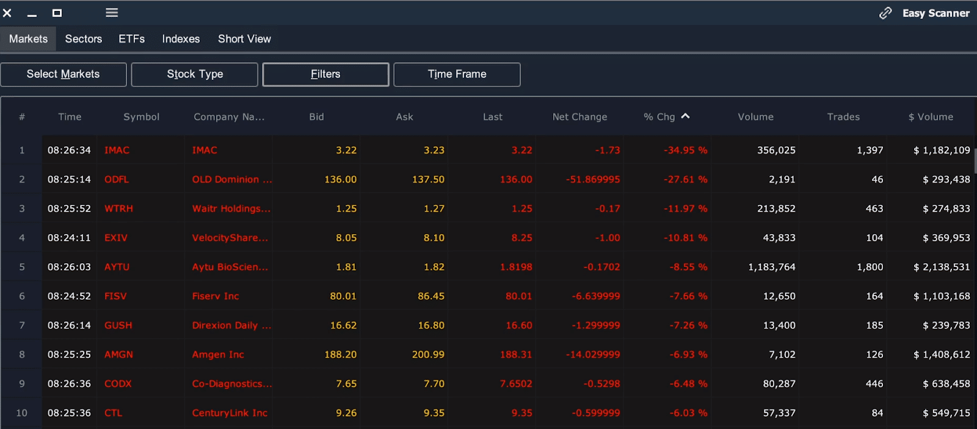Click row number 7
The image size is (977, 429).
tap(22, 326)
